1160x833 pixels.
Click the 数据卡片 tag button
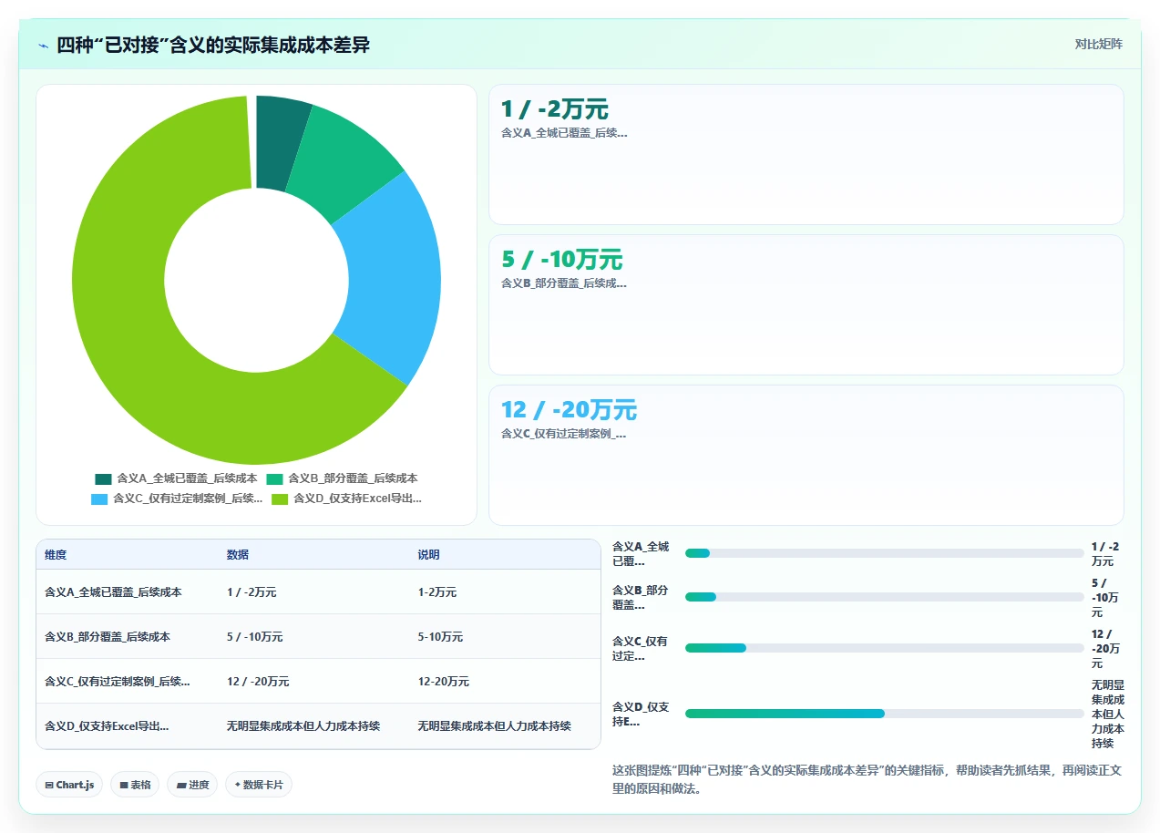[259, 785]
